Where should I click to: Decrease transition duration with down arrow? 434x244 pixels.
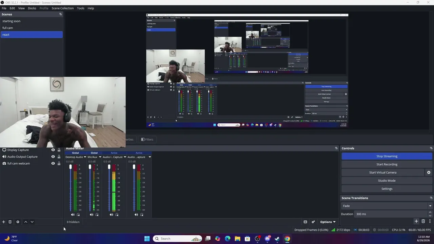click(430, 216)
